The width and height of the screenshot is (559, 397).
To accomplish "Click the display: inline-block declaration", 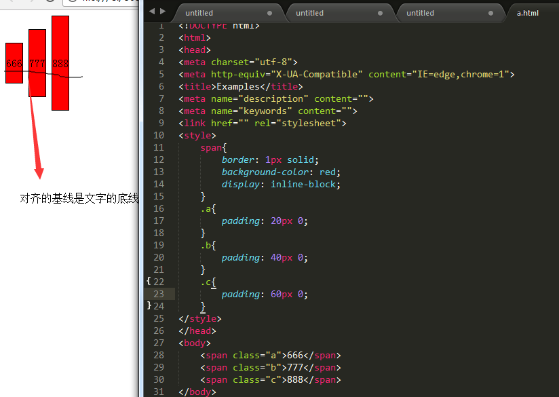I will (281, 184).
